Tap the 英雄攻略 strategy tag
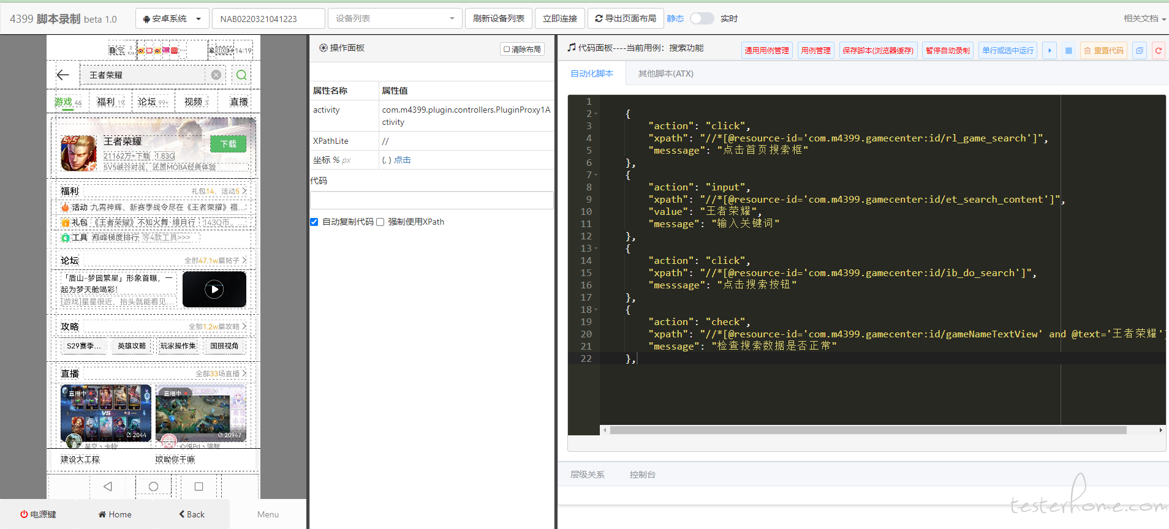 [132, 346]
